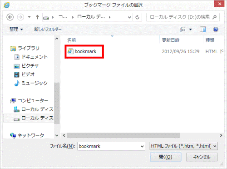Click the HTML type cell of bookmark
The height and width of the screenshot is (169, 227).
214,52
